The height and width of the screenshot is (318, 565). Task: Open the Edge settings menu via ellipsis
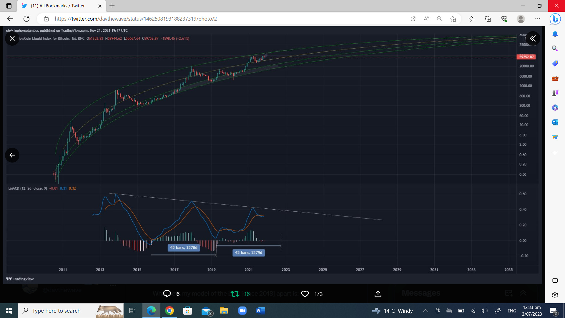pyautogui.click(x=538, y=19)
